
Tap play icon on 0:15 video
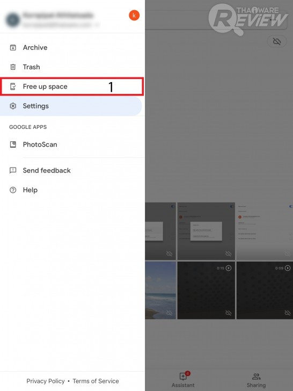[229, 268]
